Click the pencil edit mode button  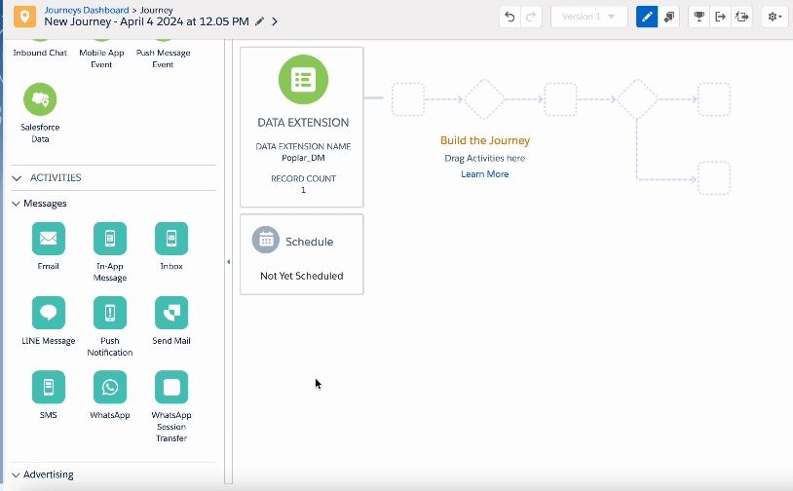pyautogui.click(x=647, y=17)
